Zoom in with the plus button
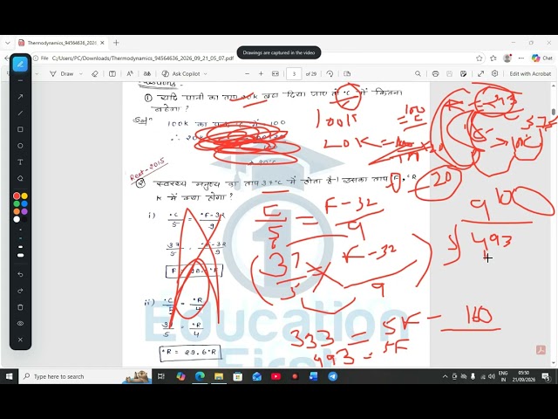558x419 pixels. point(261,73)
